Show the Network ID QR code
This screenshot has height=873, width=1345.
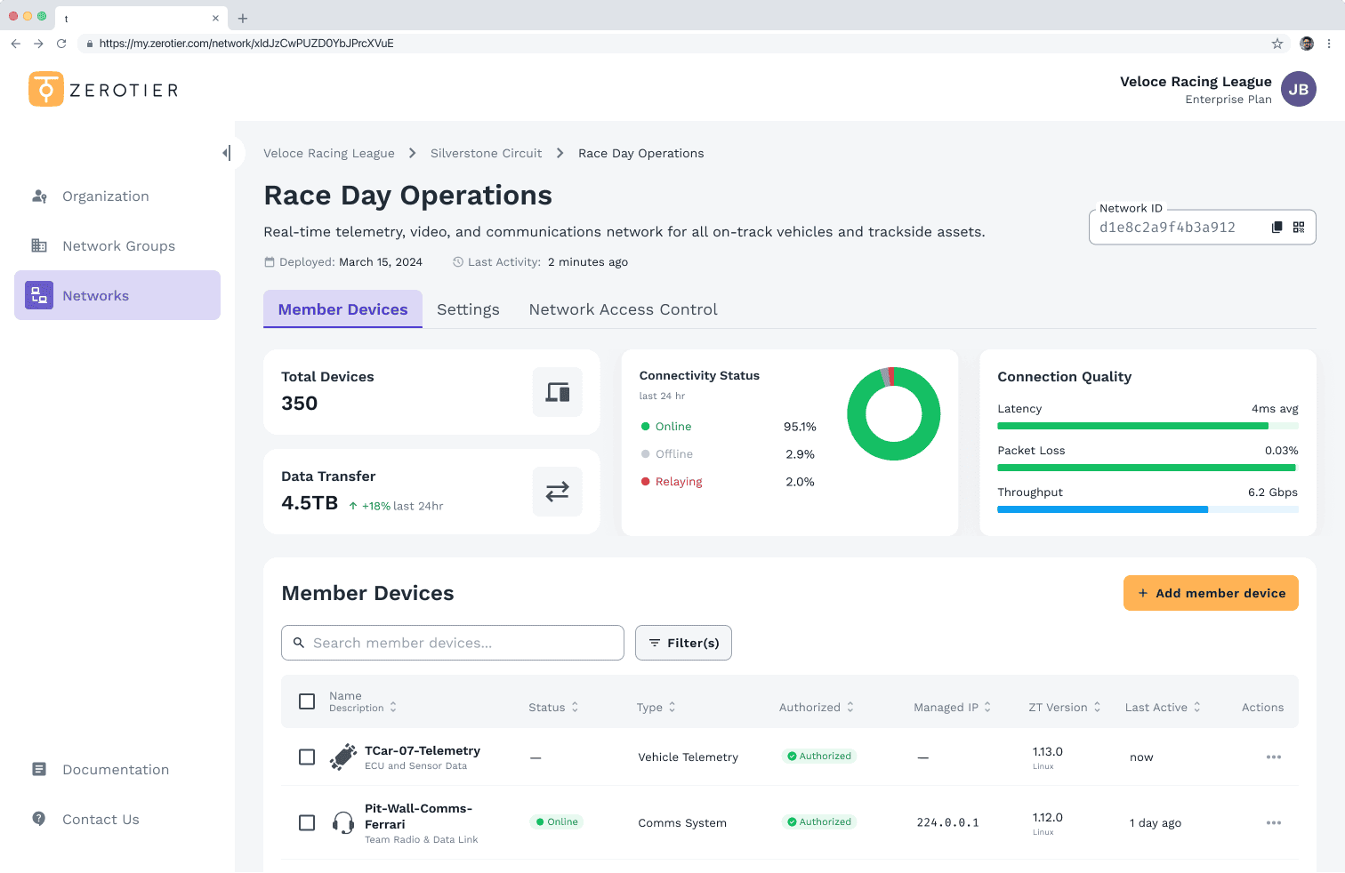pos(1299,228)
